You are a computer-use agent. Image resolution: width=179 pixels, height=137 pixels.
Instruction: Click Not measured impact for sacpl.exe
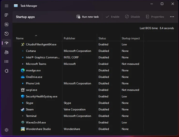[x=130, y=90]
